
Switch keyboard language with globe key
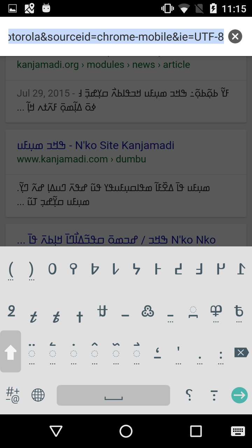(38, 395)
